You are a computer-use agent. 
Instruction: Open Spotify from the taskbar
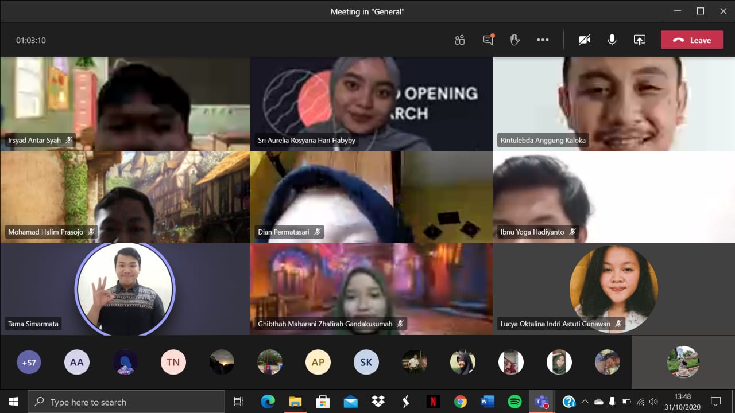click(514, 402)
